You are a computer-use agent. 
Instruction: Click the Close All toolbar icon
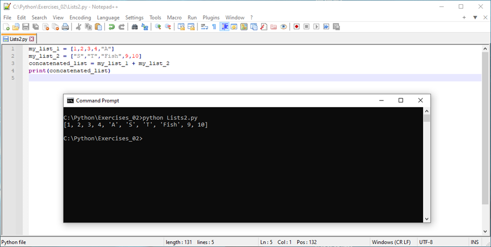55,27
